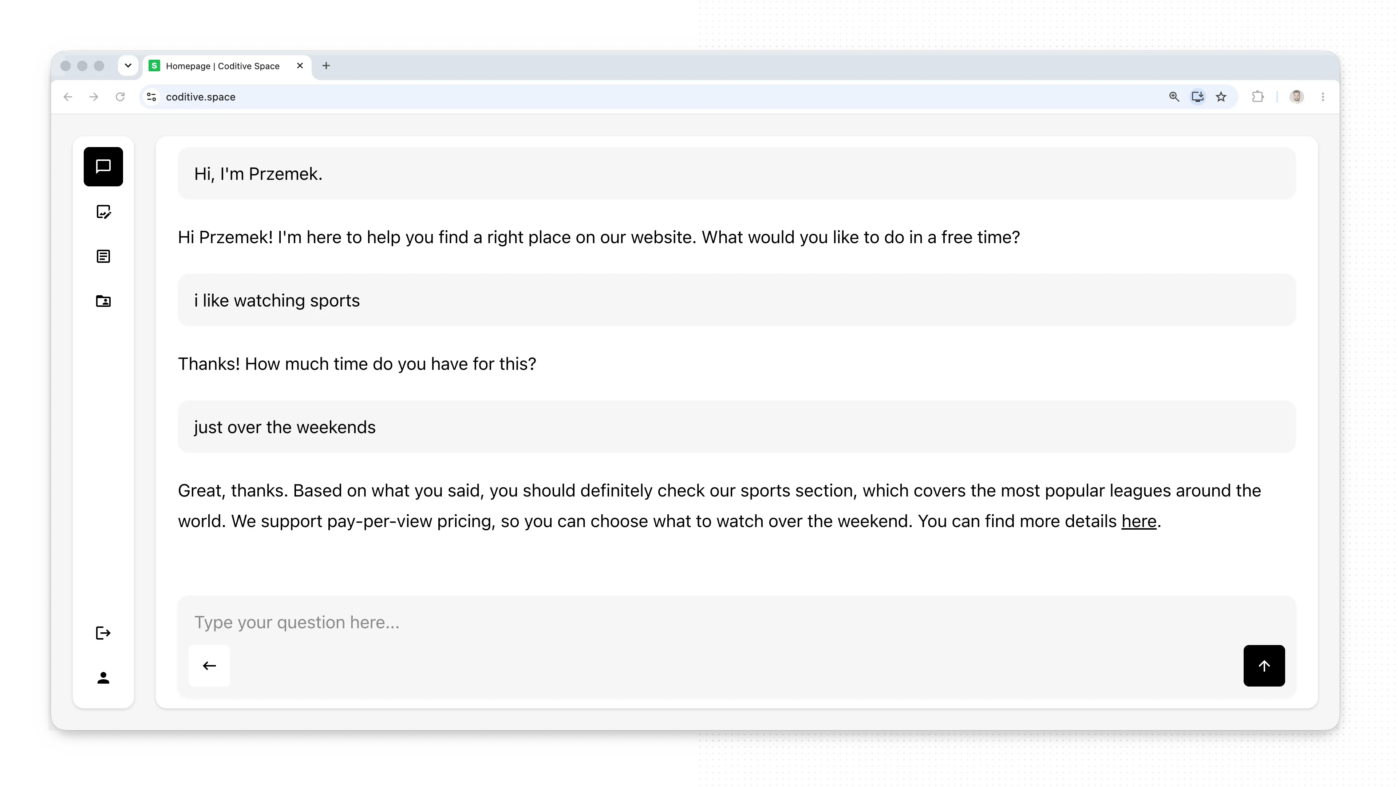Go back with the browser back arrow
The height and width of the screenshot is (787, 1398).
click(68, 96)
